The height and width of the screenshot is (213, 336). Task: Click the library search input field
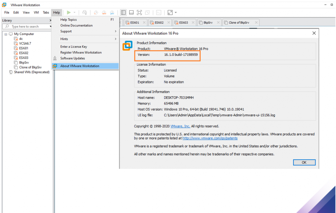(27, 26)
